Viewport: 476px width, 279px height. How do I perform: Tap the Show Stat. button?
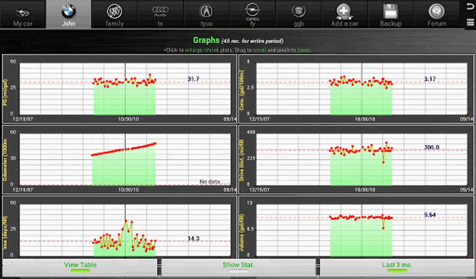click(x=238, y=267)
